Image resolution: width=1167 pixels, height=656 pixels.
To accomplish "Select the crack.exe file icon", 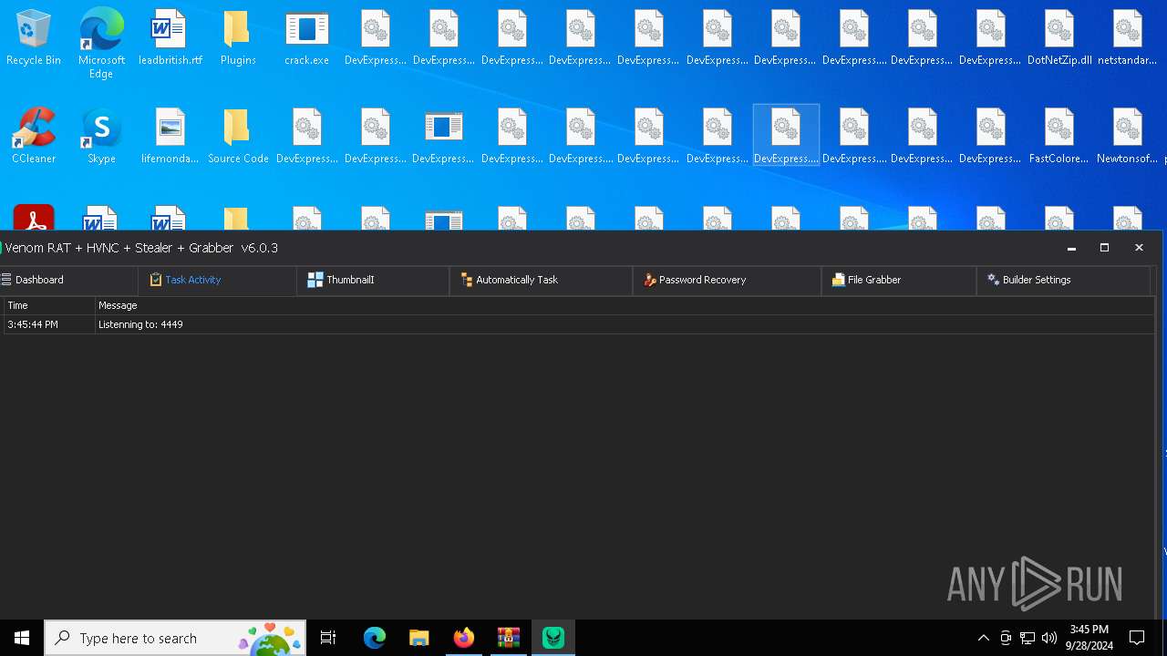I will [307, 38].
